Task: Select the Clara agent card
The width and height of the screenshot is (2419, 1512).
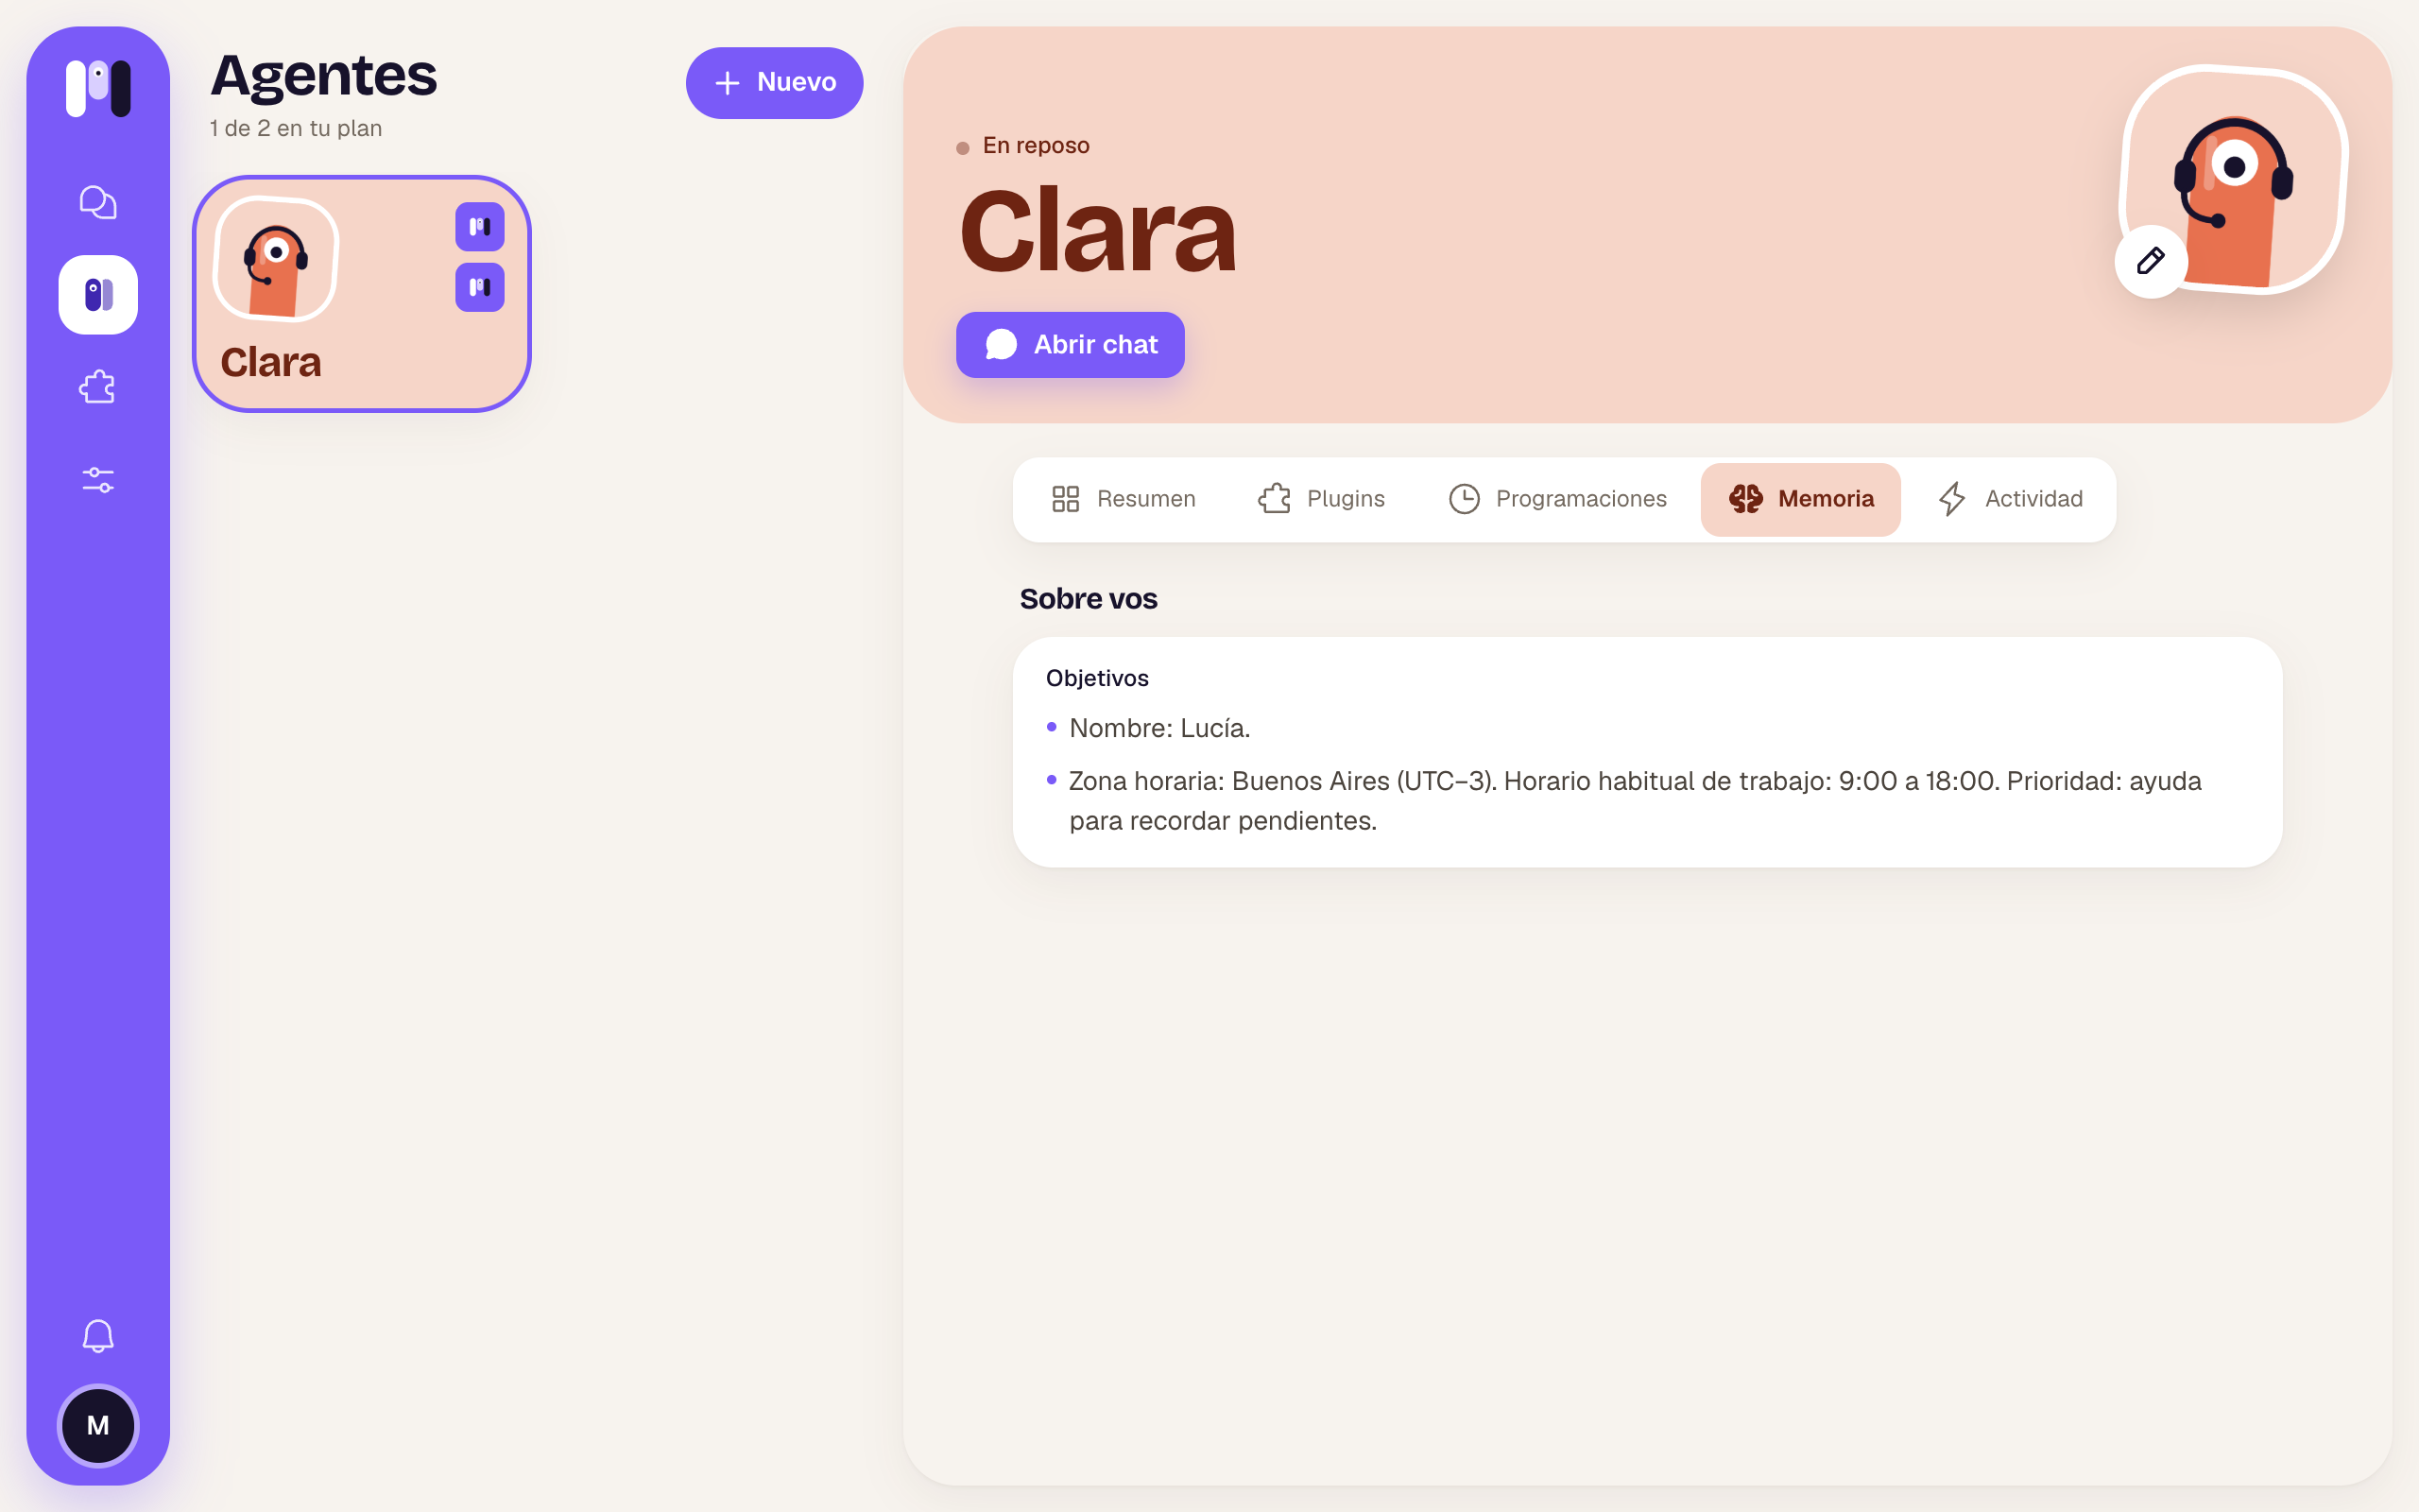Action: click(362, 294)
